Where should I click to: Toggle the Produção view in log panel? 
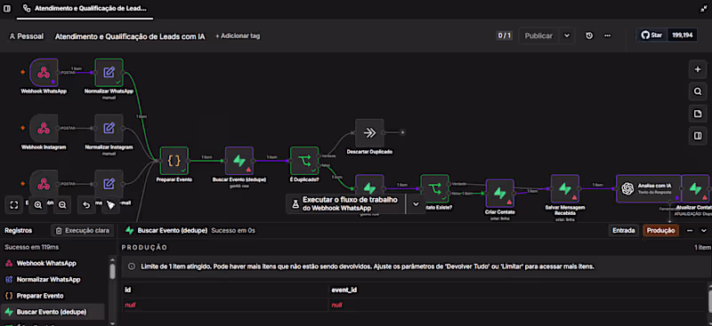click(660, 230)
